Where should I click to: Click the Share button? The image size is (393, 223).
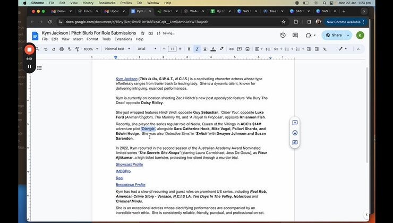click(334, 36)
